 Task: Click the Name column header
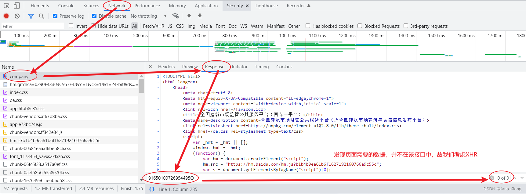click(72, 67)
